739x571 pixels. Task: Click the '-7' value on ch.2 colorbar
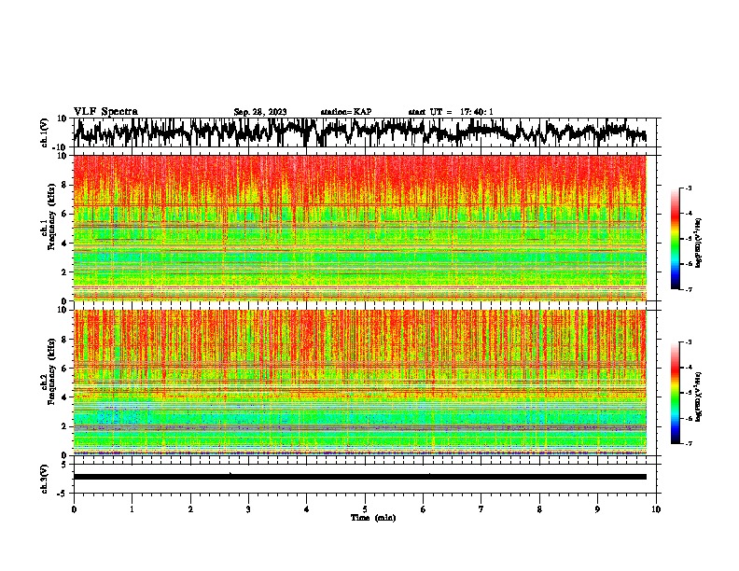[x=688, y=443]
